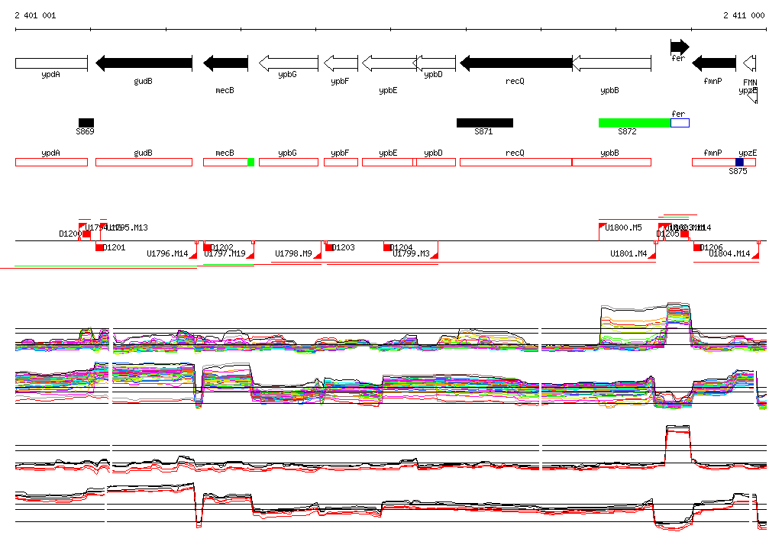This screenshot has height=545, width=782.
Task: Pick the white ypbD gene arrow
Action: 435,63
